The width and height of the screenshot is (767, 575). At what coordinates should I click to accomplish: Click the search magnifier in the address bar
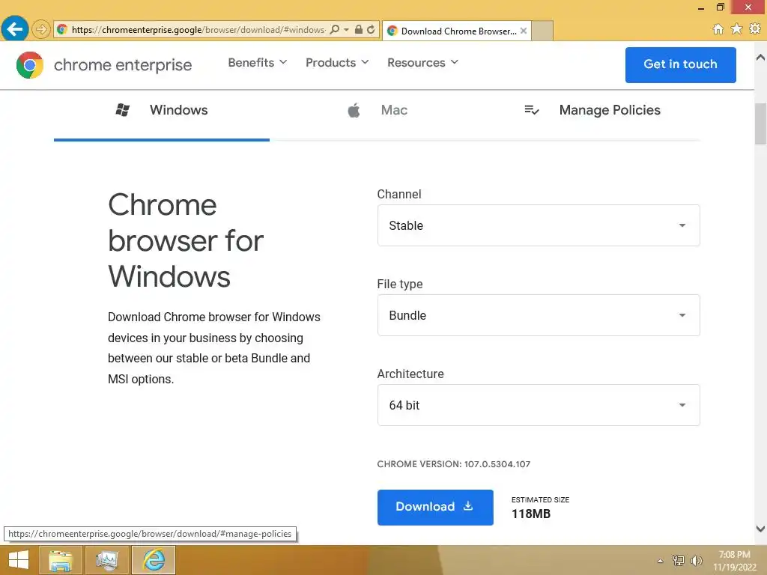point(335,29)
